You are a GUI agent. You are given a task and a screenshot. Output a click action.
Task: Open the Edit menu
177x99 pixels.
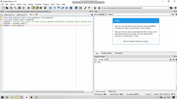7,4
